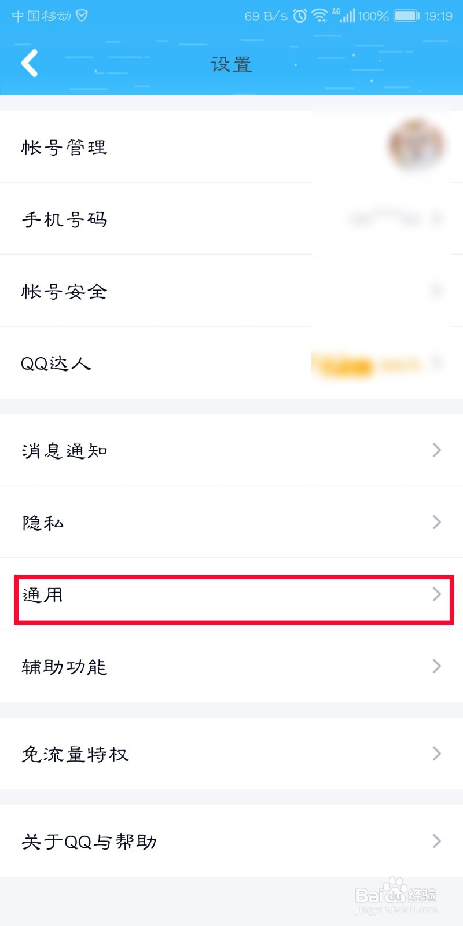Open the QQ达人 entry
The width and height of the screenshot is (463, 926).
(56, 363)
